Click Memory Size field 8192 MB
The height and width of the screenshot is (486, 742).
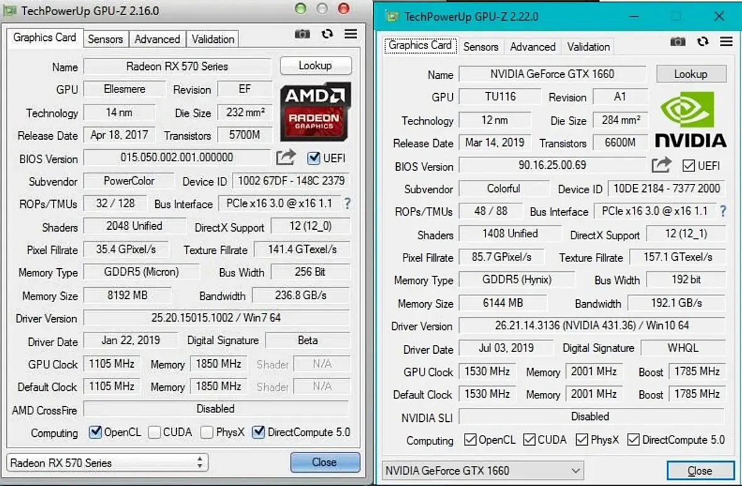127,295
